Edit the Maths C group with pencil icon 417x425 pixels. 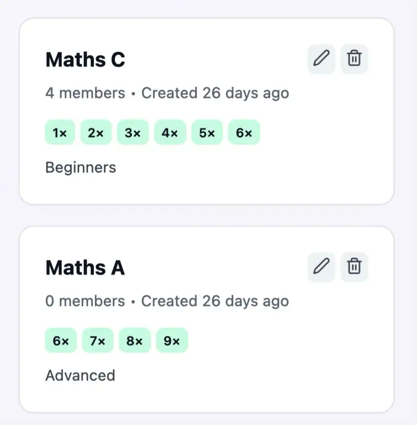pos(321,59)
